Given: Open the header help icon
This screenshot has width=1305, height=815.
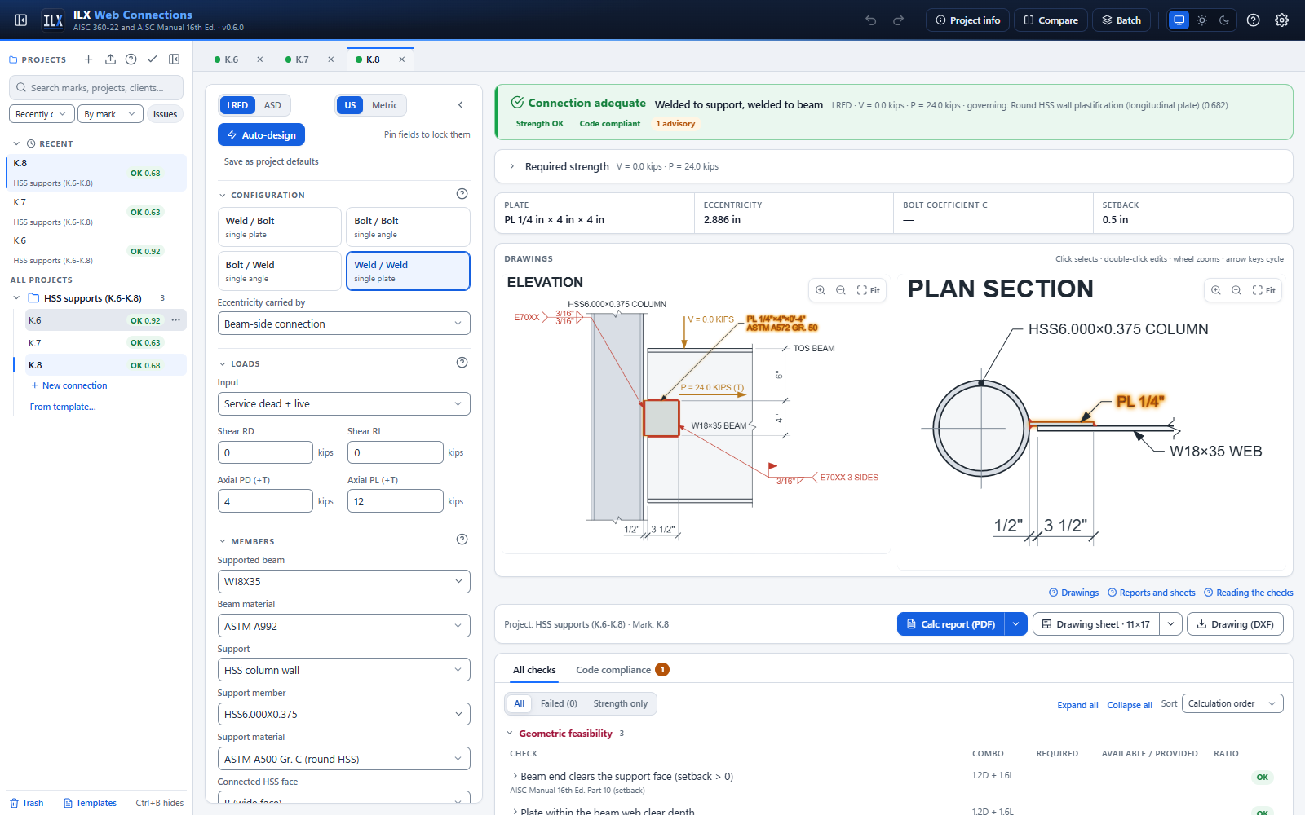Looking at the screenshot, I should point(1254,20).
